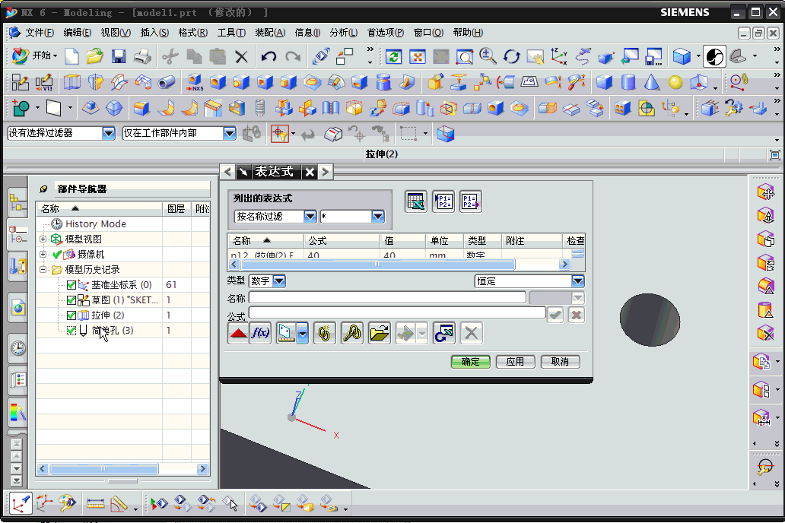Click the Delete expression X icon

[x=471, y=333]
